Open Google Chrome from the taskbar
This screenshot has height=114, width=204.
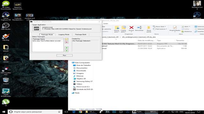coord(80,112)
